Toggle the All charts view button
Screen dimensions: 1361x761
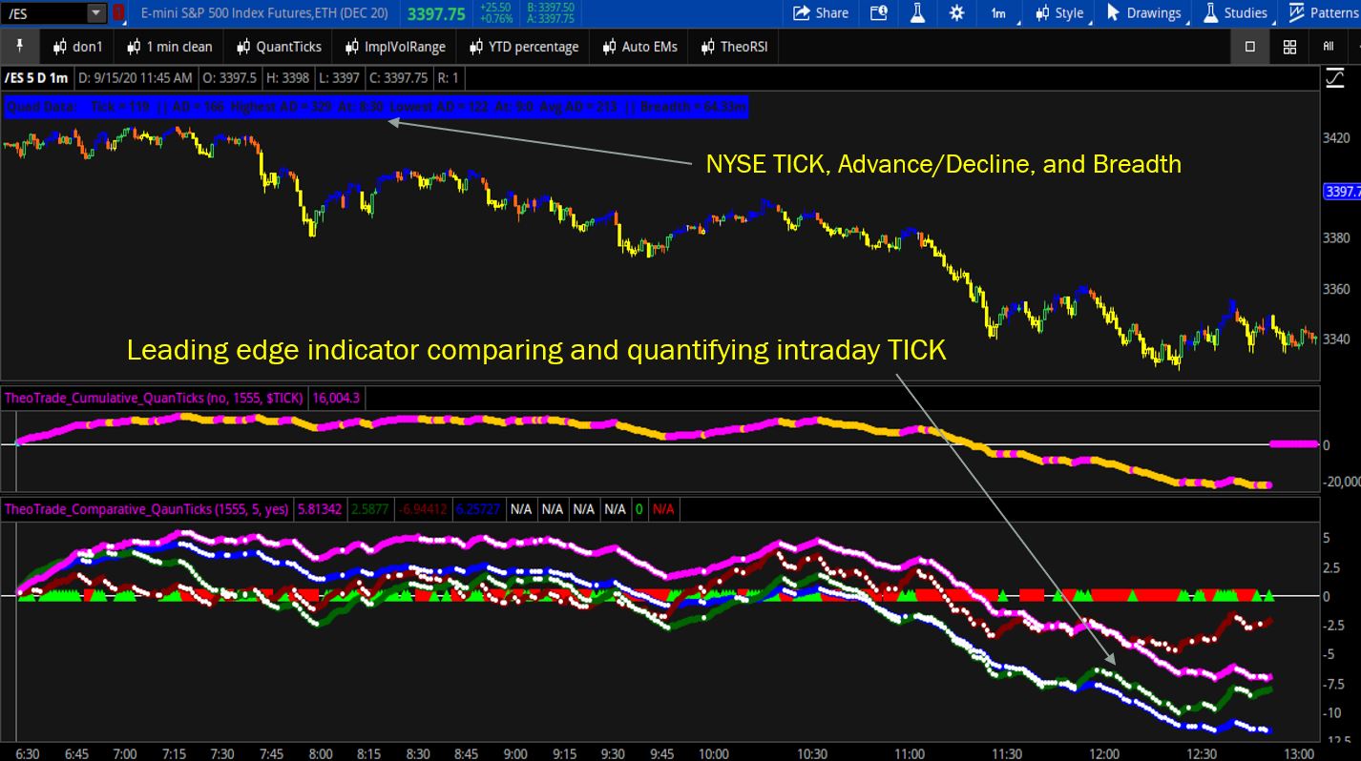1328,46
